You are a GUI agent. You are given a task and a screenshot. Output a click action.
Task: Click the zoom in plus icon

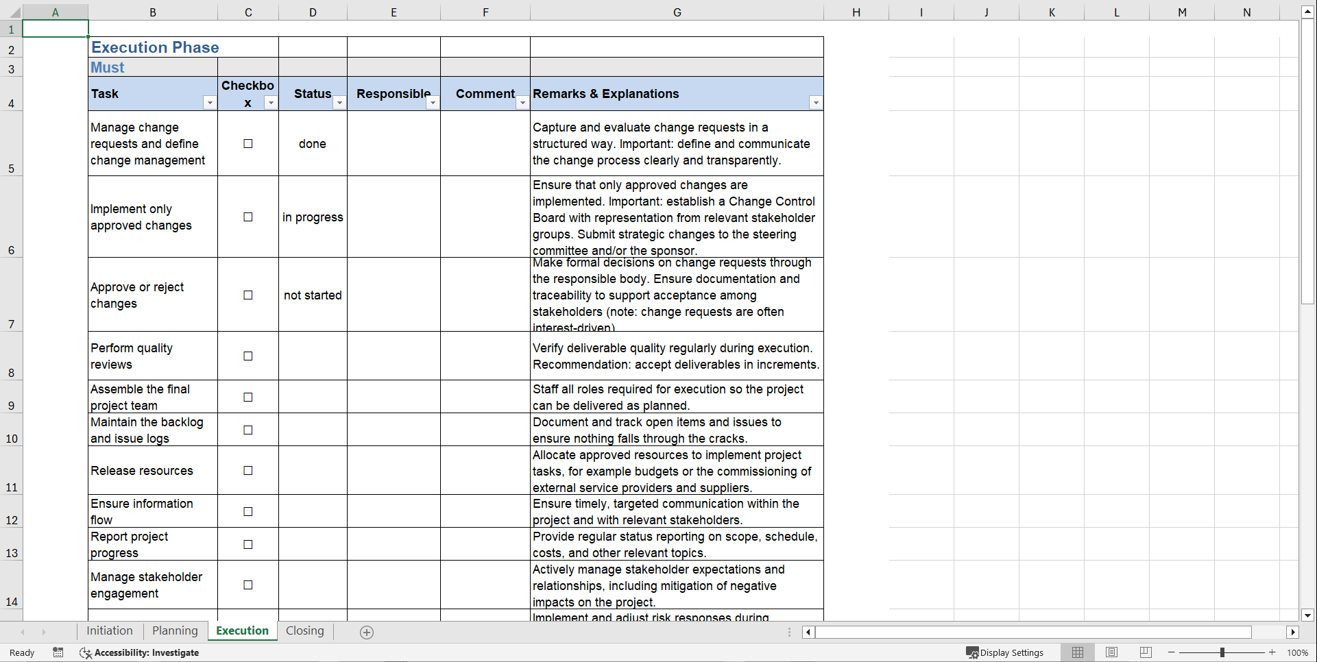pyautogui.click(x=1272, y=652)
